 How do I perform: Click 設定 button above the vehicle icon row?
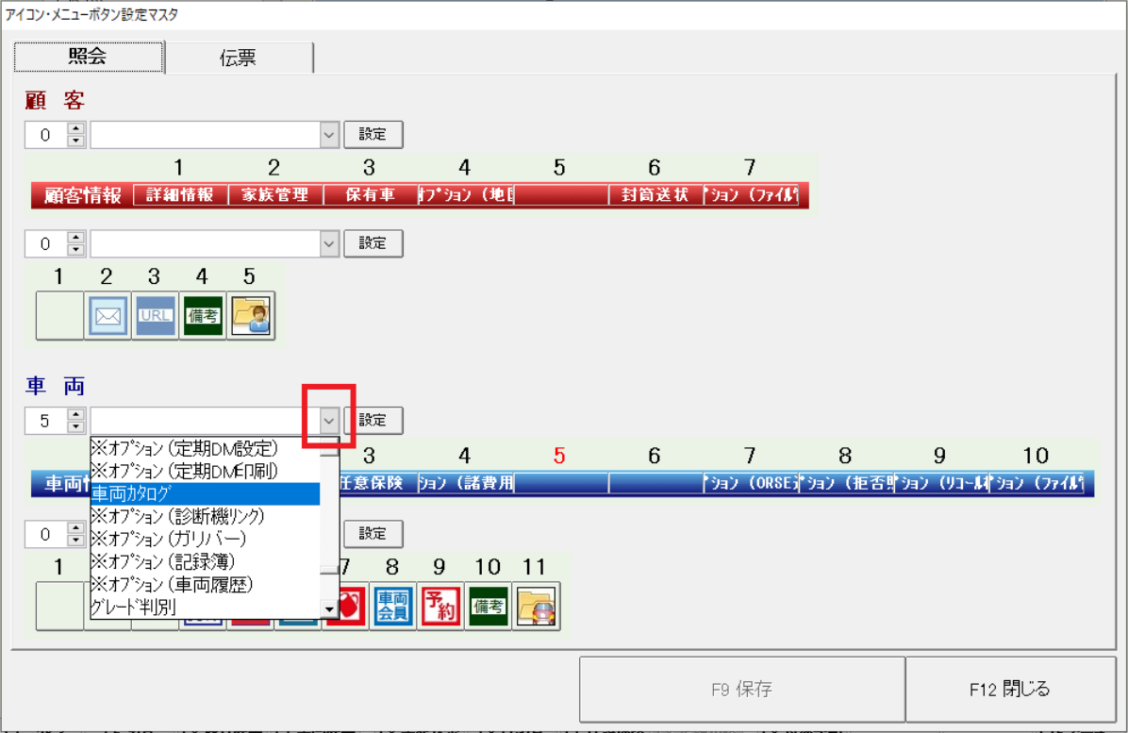(x=373, y=534)
